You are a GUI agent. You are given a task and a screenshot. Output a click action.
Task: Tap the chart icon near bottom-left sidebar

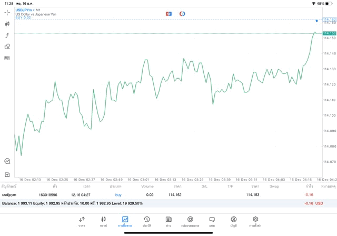7,162
